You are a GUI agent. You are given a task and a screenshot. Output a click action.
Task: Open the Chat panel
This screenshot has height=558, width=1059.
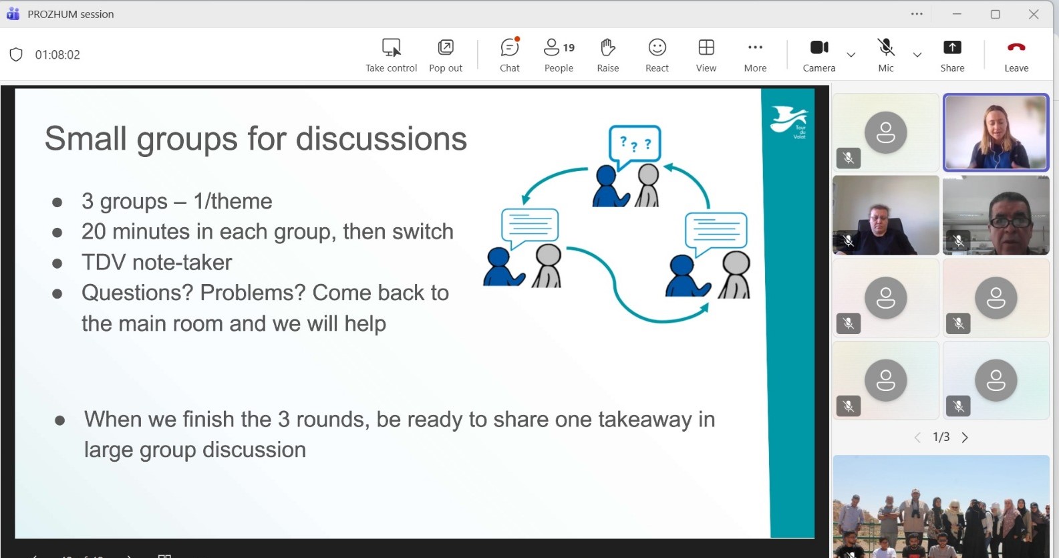click(509, 55)
